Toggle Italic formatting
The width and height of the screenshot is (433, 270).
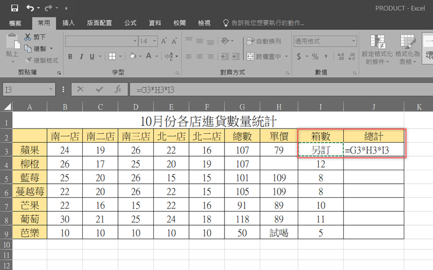tap(82, 56)
